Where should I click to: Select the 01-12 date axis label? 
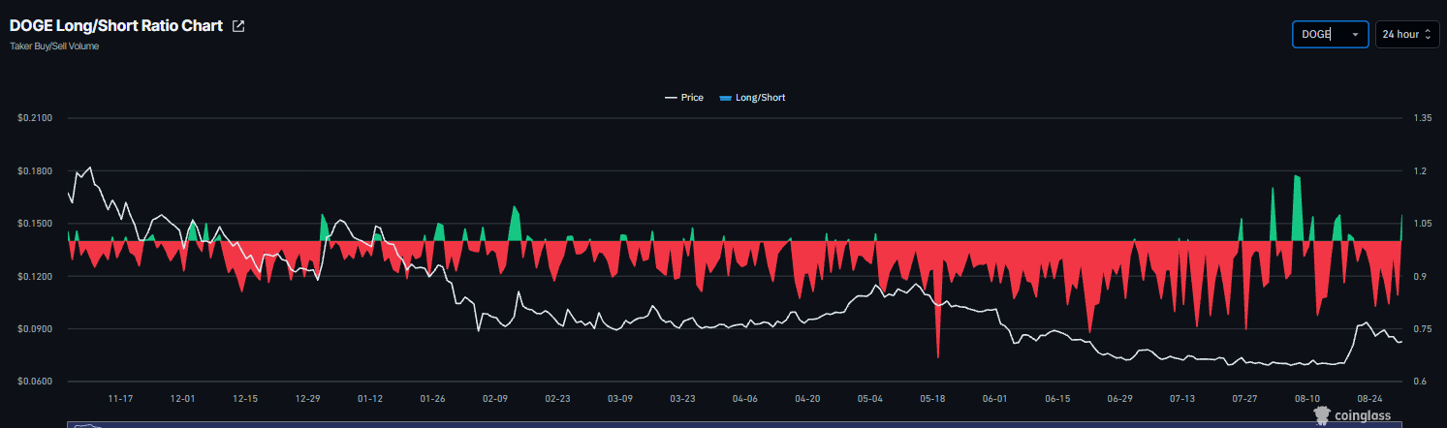tap(370, 398)
